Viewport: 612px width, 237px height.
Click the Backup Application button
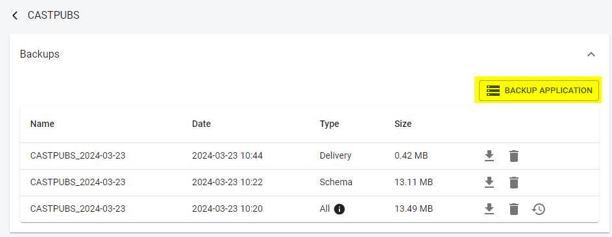[x=539, y=90]
